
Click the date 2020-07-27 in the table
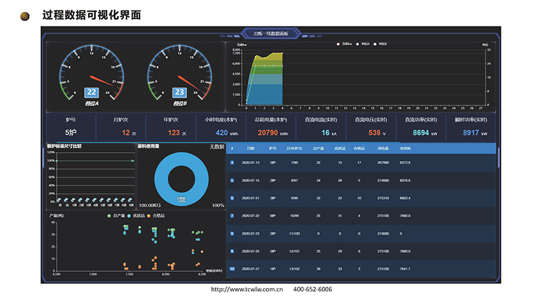point(250,269)
